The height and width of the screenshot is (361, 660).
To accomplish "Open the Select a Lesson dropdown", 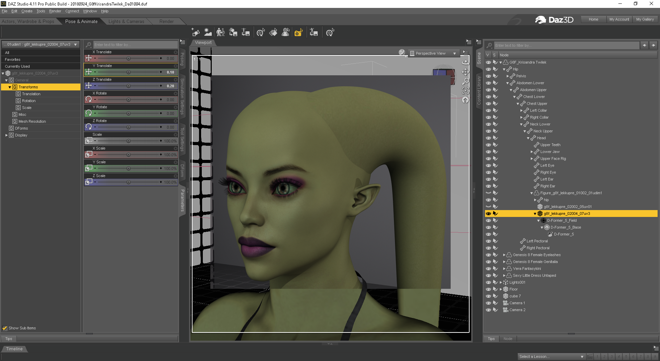I will 551,357.
